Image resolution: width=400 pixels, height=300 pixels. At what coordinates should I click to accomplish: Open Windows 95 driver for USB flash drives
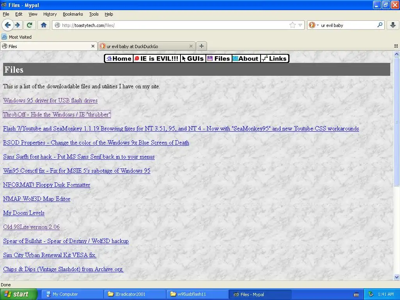click(50, 100)
